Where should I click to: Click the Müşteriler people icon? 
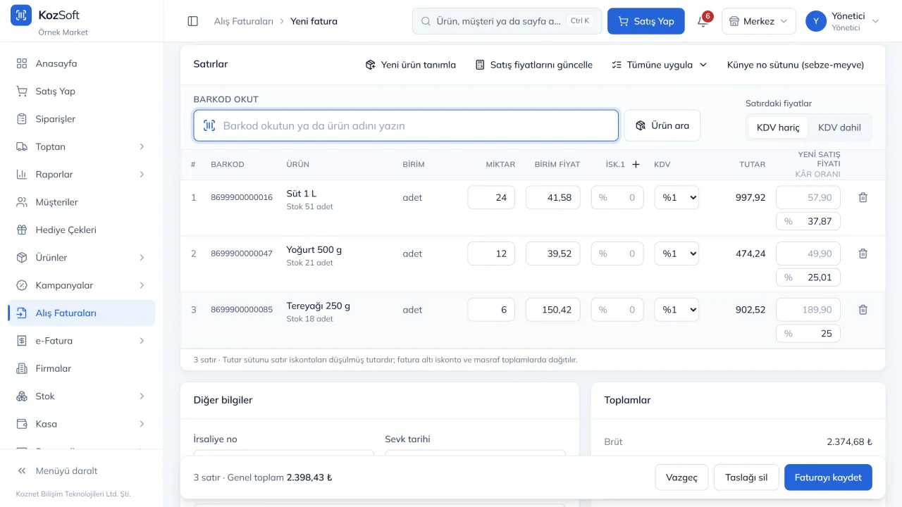pos(22,202)
